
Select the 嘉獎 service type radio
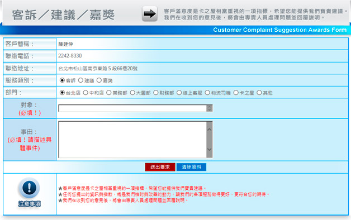(99, 80)
